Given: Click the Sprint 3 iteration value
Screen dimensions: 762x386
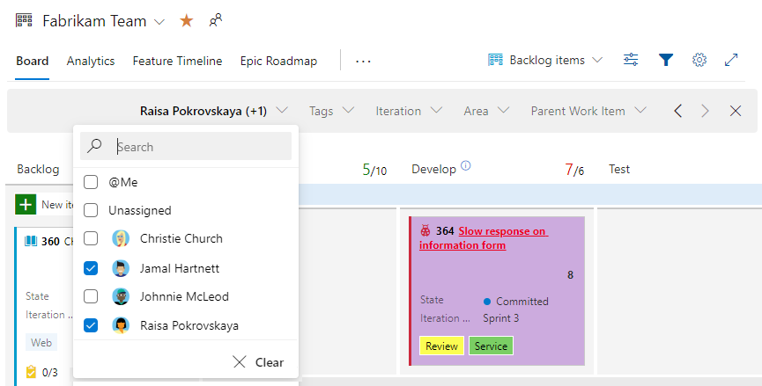Looking at the screenshot, I should tap(501, 318).
